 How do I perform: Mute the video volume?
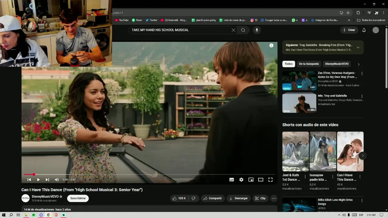pyautogui.click(x=57, y=180)
